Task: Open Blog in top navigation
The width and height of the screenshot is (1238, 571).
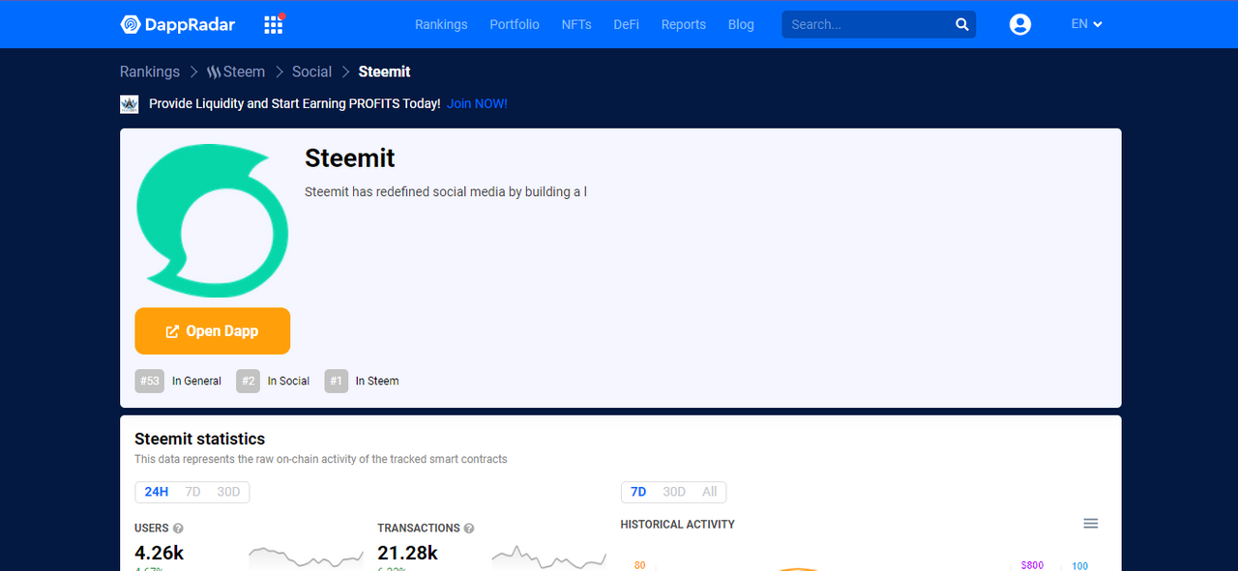Action: point(741,24)
